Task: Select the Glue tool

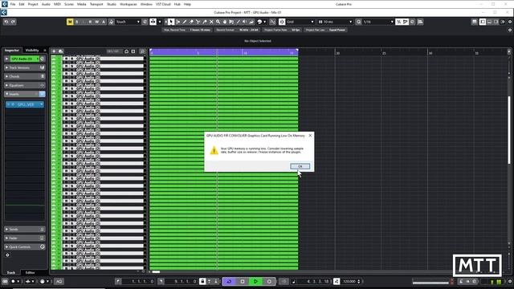Action: pos(205,22)
